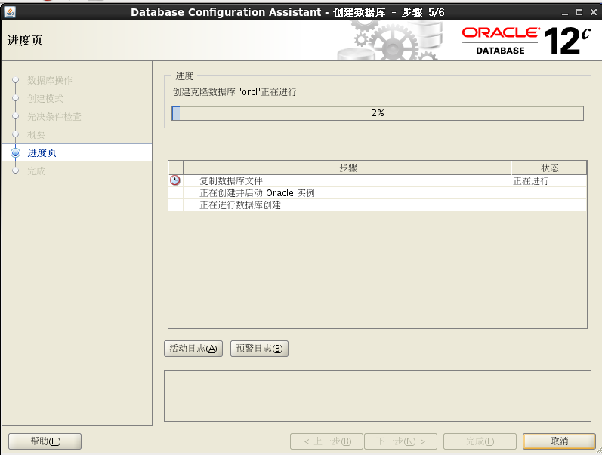Minimize the Database Configuration Assistant window

pyautogui.click(x=565, y=12)
